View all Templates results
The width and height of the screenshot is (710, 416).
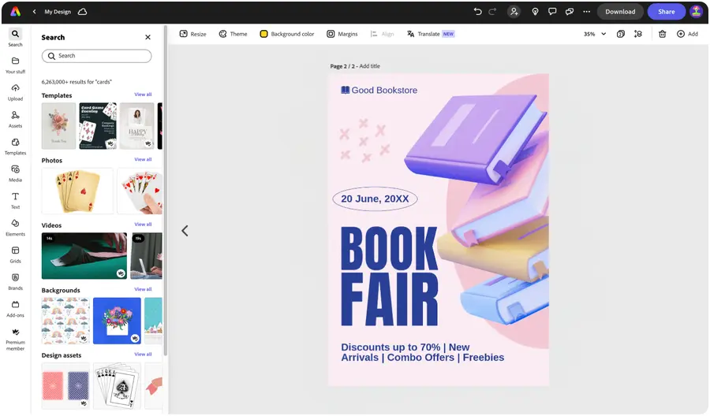(143, 95)
